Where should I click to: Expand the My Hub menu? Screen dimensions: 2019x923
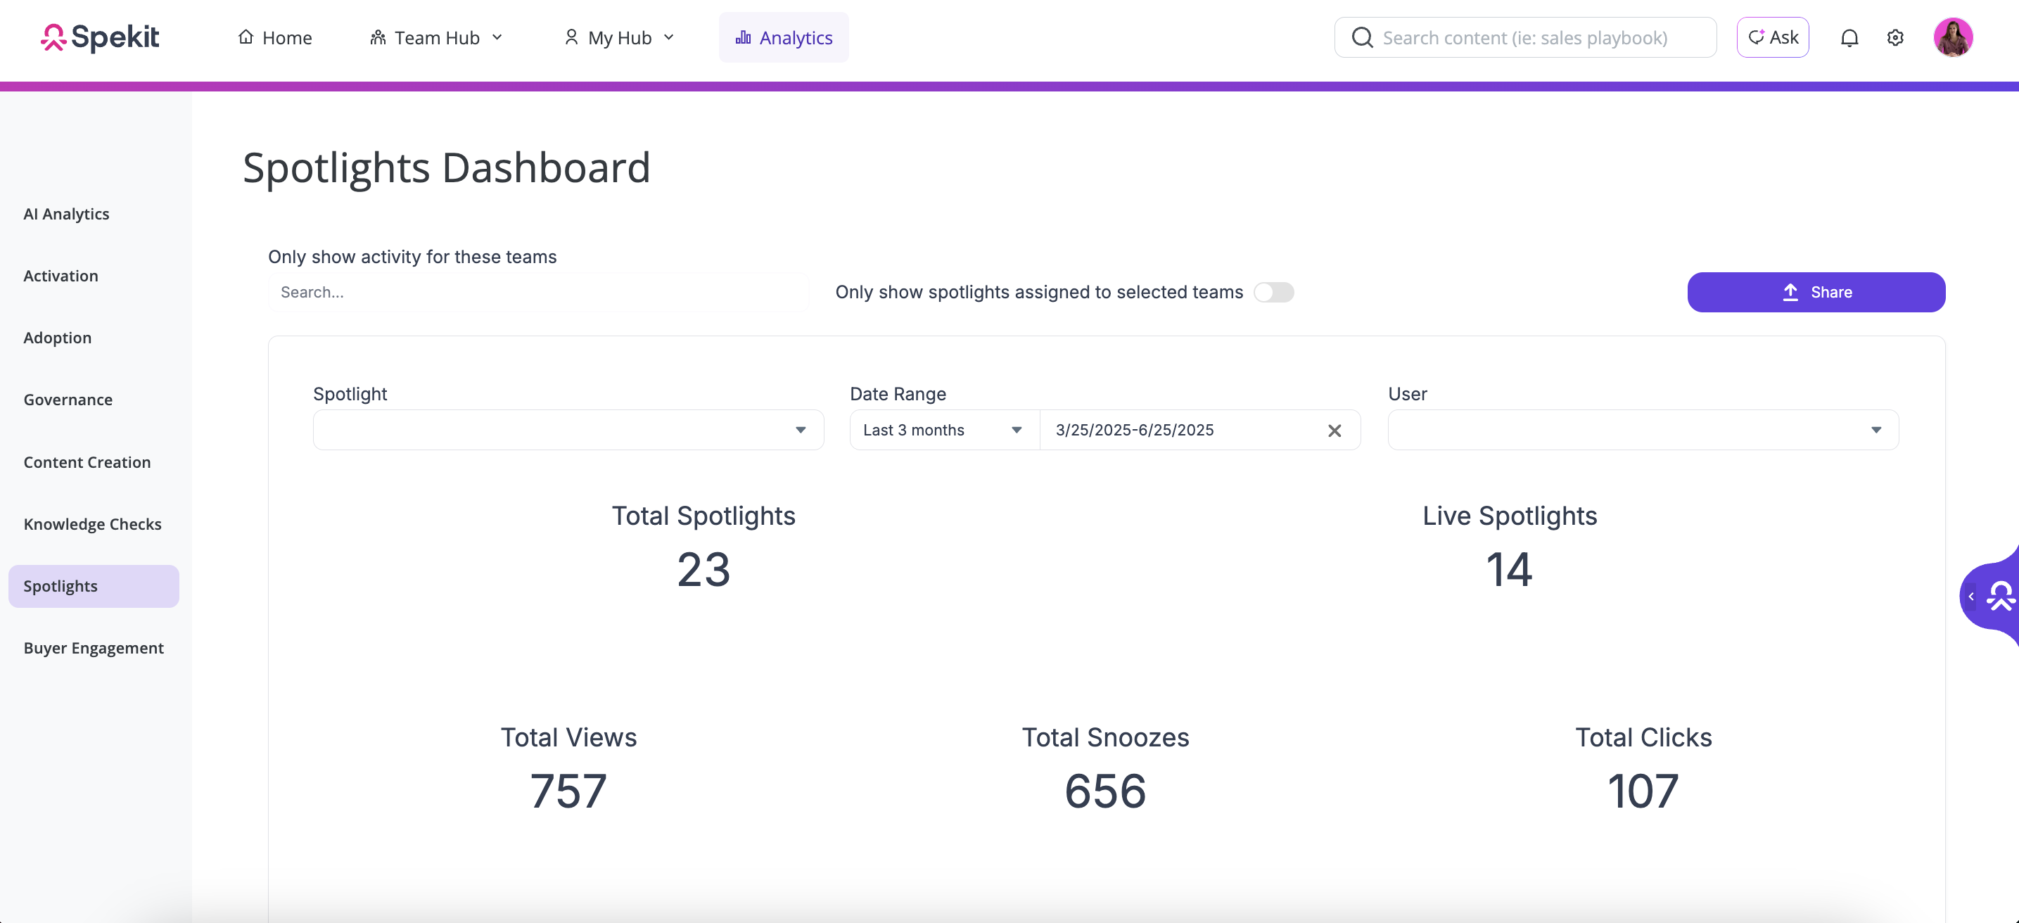coord(619,37)
